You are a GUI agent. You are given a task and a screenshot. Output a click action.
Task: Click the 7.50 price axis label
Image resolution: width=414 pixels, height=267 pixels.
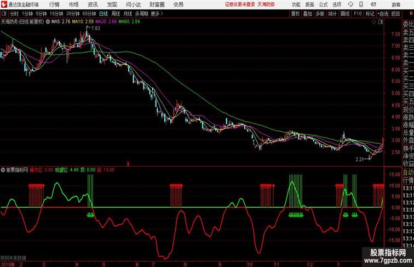[x=396, y=34]
